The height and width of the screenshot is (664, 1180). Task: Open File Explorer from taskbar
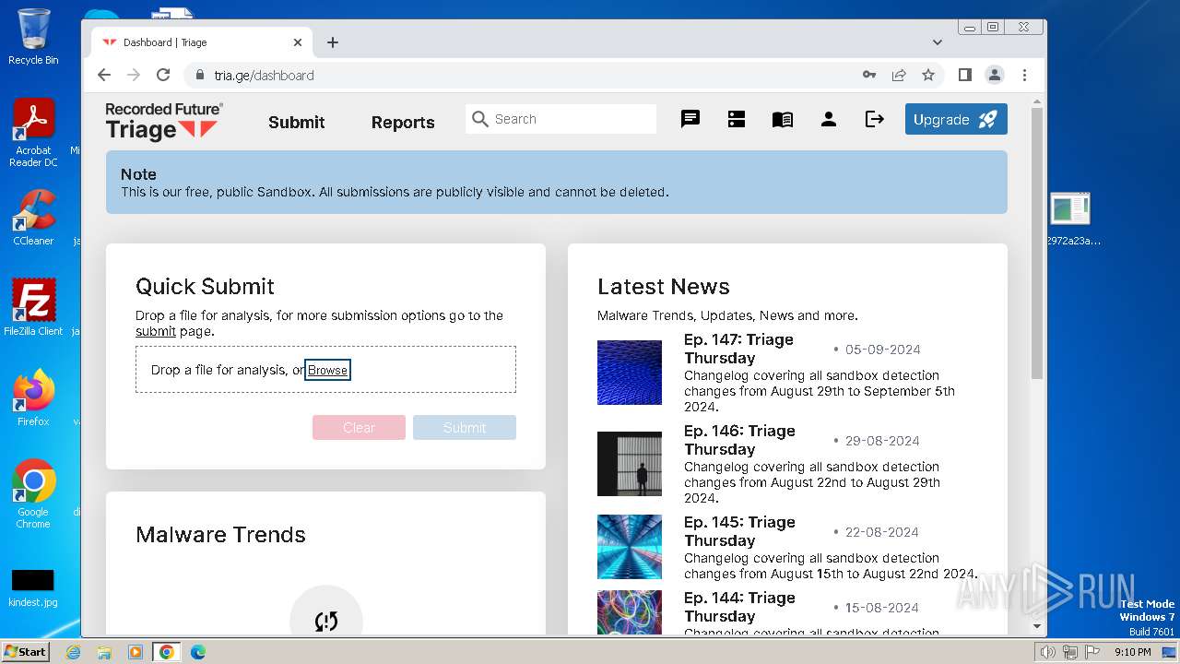tap(104, 652)
